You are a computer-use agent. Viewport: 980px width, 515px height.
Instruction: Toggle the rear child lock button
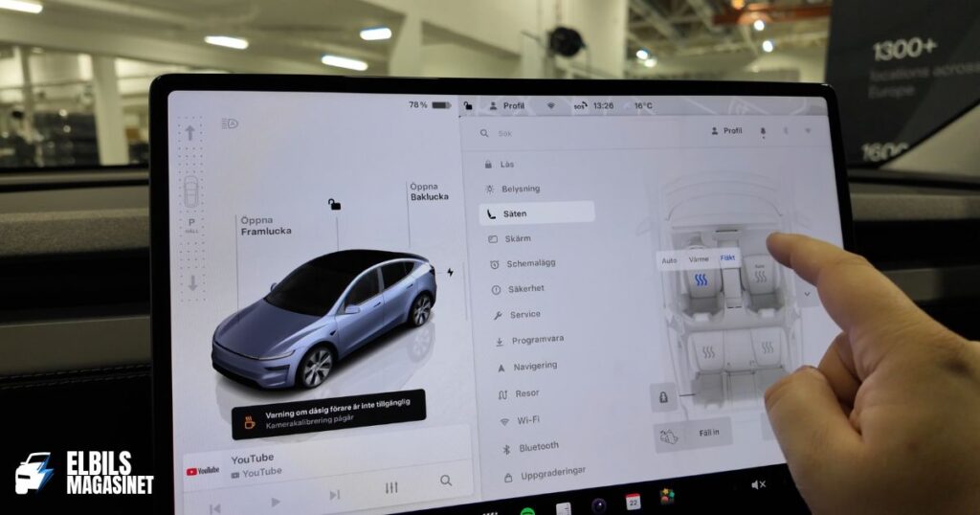(662, 396)
